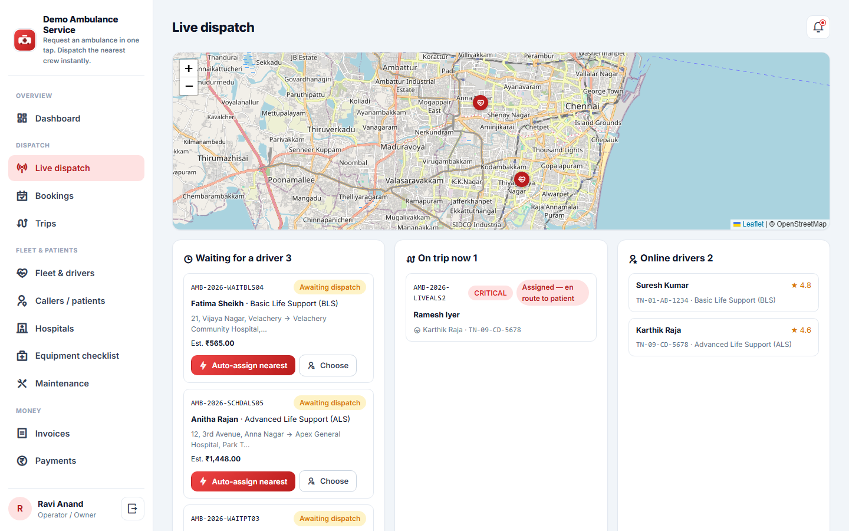The image size is (849, 531).
Task: Click the 'Assigned — en route to patient' status
Action: click(552, 293)
